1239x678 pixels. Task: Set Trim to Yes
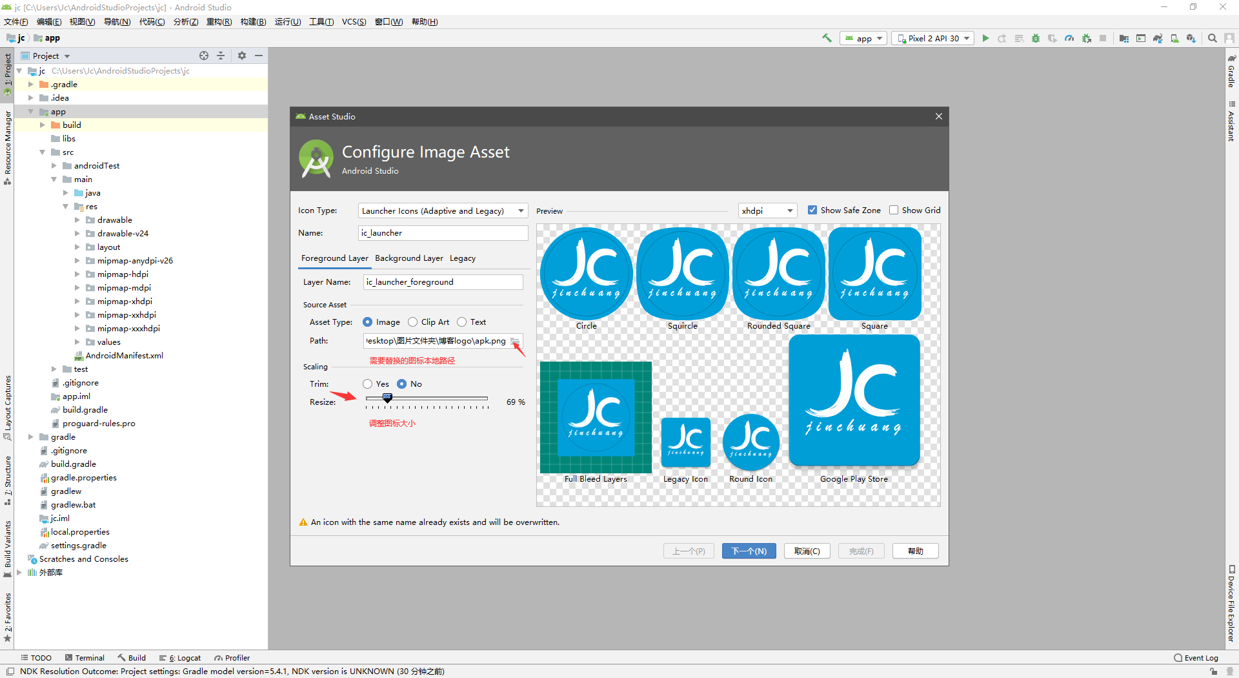tap(367, 384)
